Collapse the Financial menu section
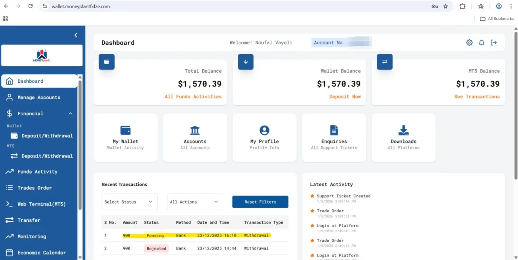The image size is (518, 260). (70, 114)
